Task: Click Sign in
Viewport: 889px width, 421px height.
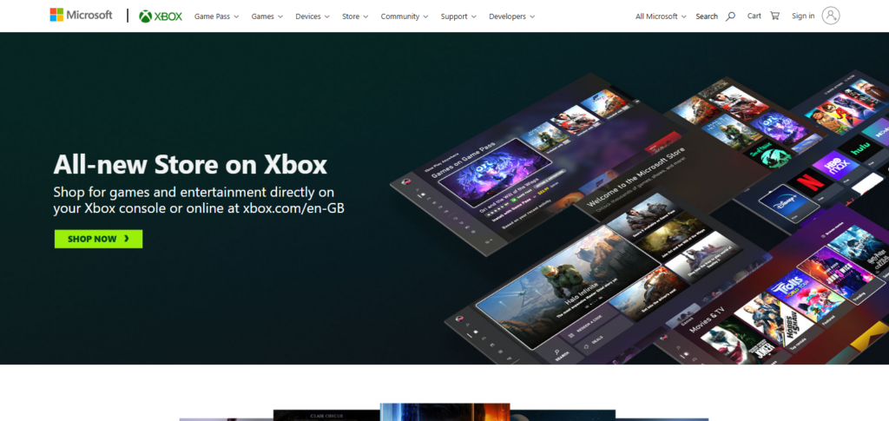Action: pyautogui.click(x=803, y=16)
